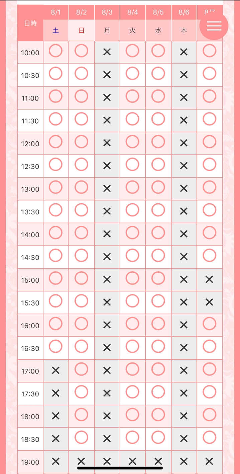The image size is (240, 474).
Task: Click the 8/5 date column header
Action: pos(158,12)
